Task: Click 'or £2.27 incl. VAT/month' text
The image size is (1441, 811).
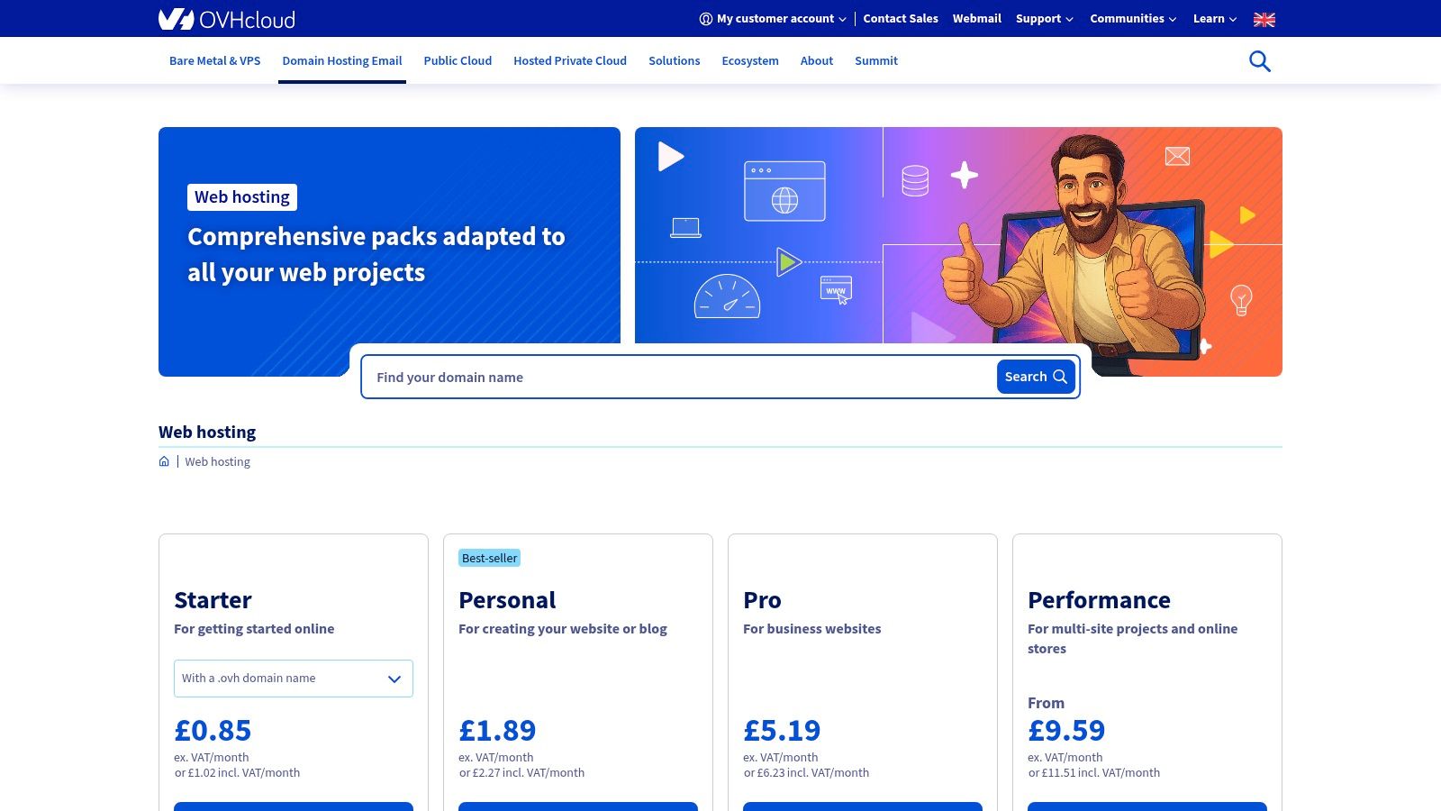Action: click(x=521, y=772)
